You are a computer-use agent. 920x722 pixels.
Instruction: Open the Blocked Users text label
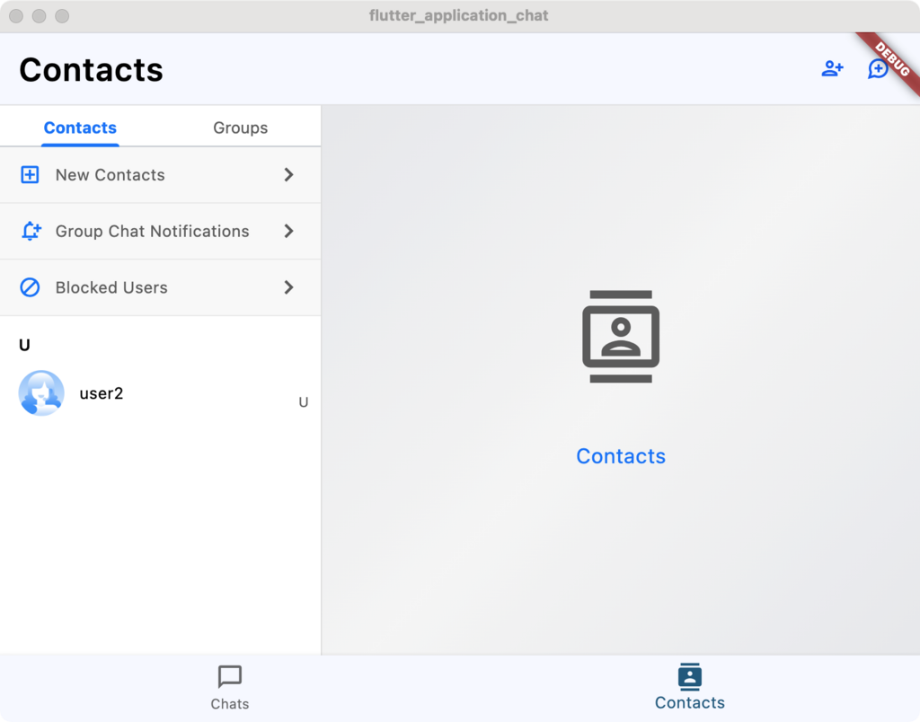click(x=111, y=288)
